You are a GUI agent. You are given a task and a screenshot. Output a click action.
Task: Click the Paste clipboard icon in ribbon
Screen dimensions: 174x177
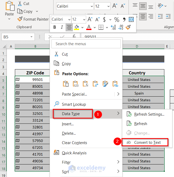[x=10, y=6]
